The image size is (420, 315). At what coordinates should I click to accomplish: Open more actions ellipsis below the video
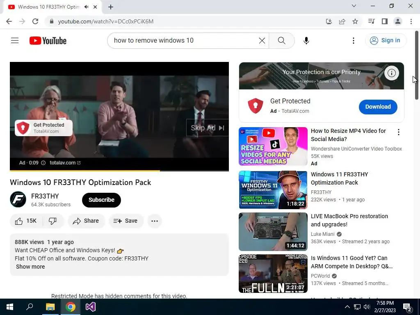(155, 221)
